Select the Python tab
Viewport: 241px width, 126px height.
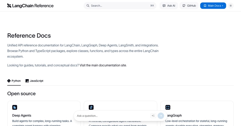tap(14, 81)
